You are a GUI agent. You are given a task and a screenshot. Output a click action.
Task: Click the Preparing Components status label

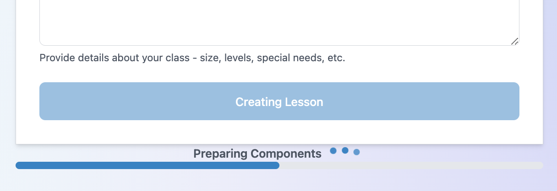(x=257, y=154)
